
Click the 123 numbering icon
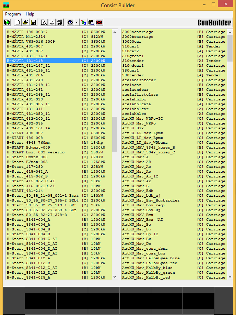click(x=83, y=22)
